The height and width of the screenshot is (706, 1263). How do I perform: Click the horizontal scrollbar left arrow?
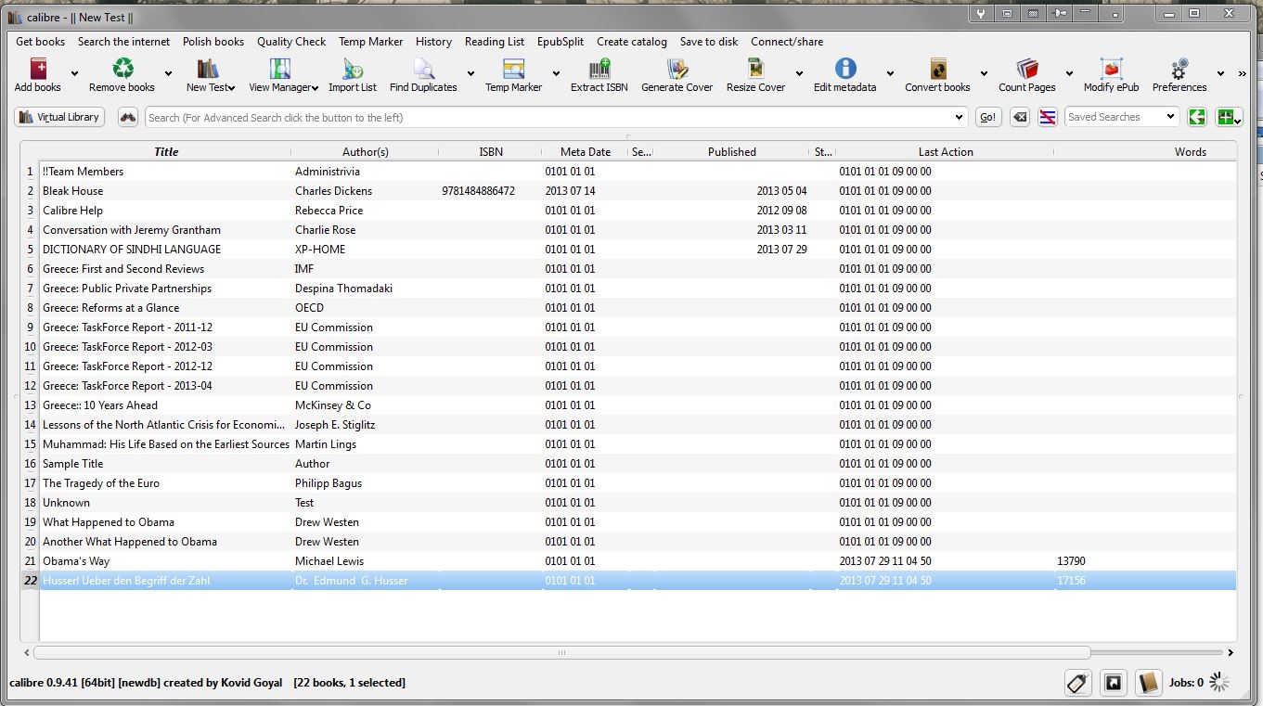point(26,652)
